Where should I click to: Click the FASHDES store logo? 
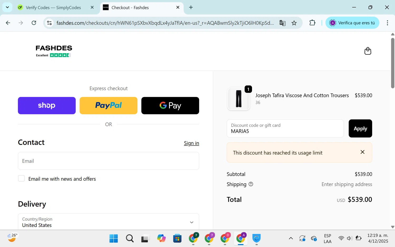coord(54,48)
